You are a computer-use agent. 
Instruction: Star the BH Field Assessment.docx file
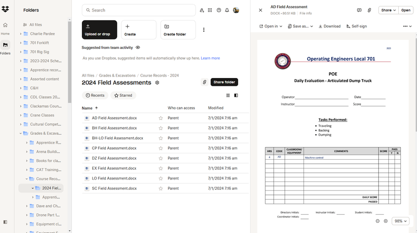click(161, 128)
